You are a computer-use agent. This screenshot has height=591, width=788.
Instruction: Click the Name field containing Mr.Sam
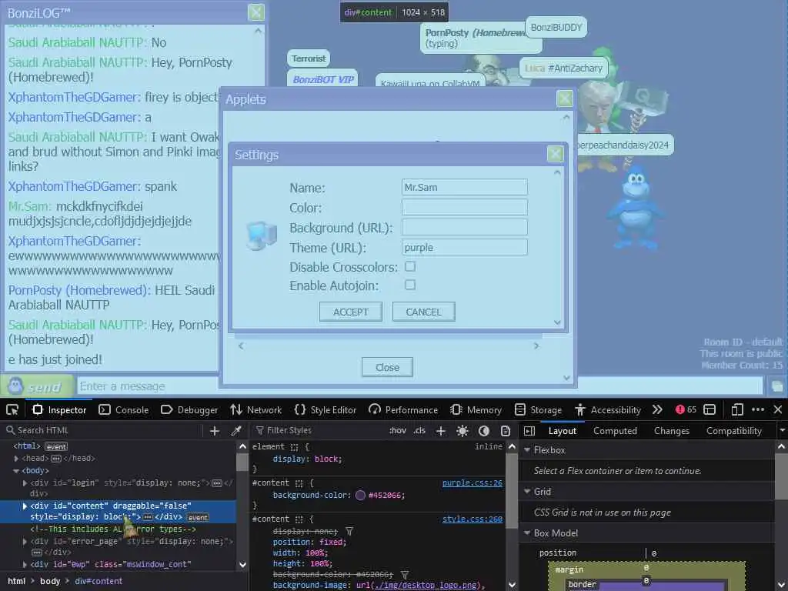464,187
